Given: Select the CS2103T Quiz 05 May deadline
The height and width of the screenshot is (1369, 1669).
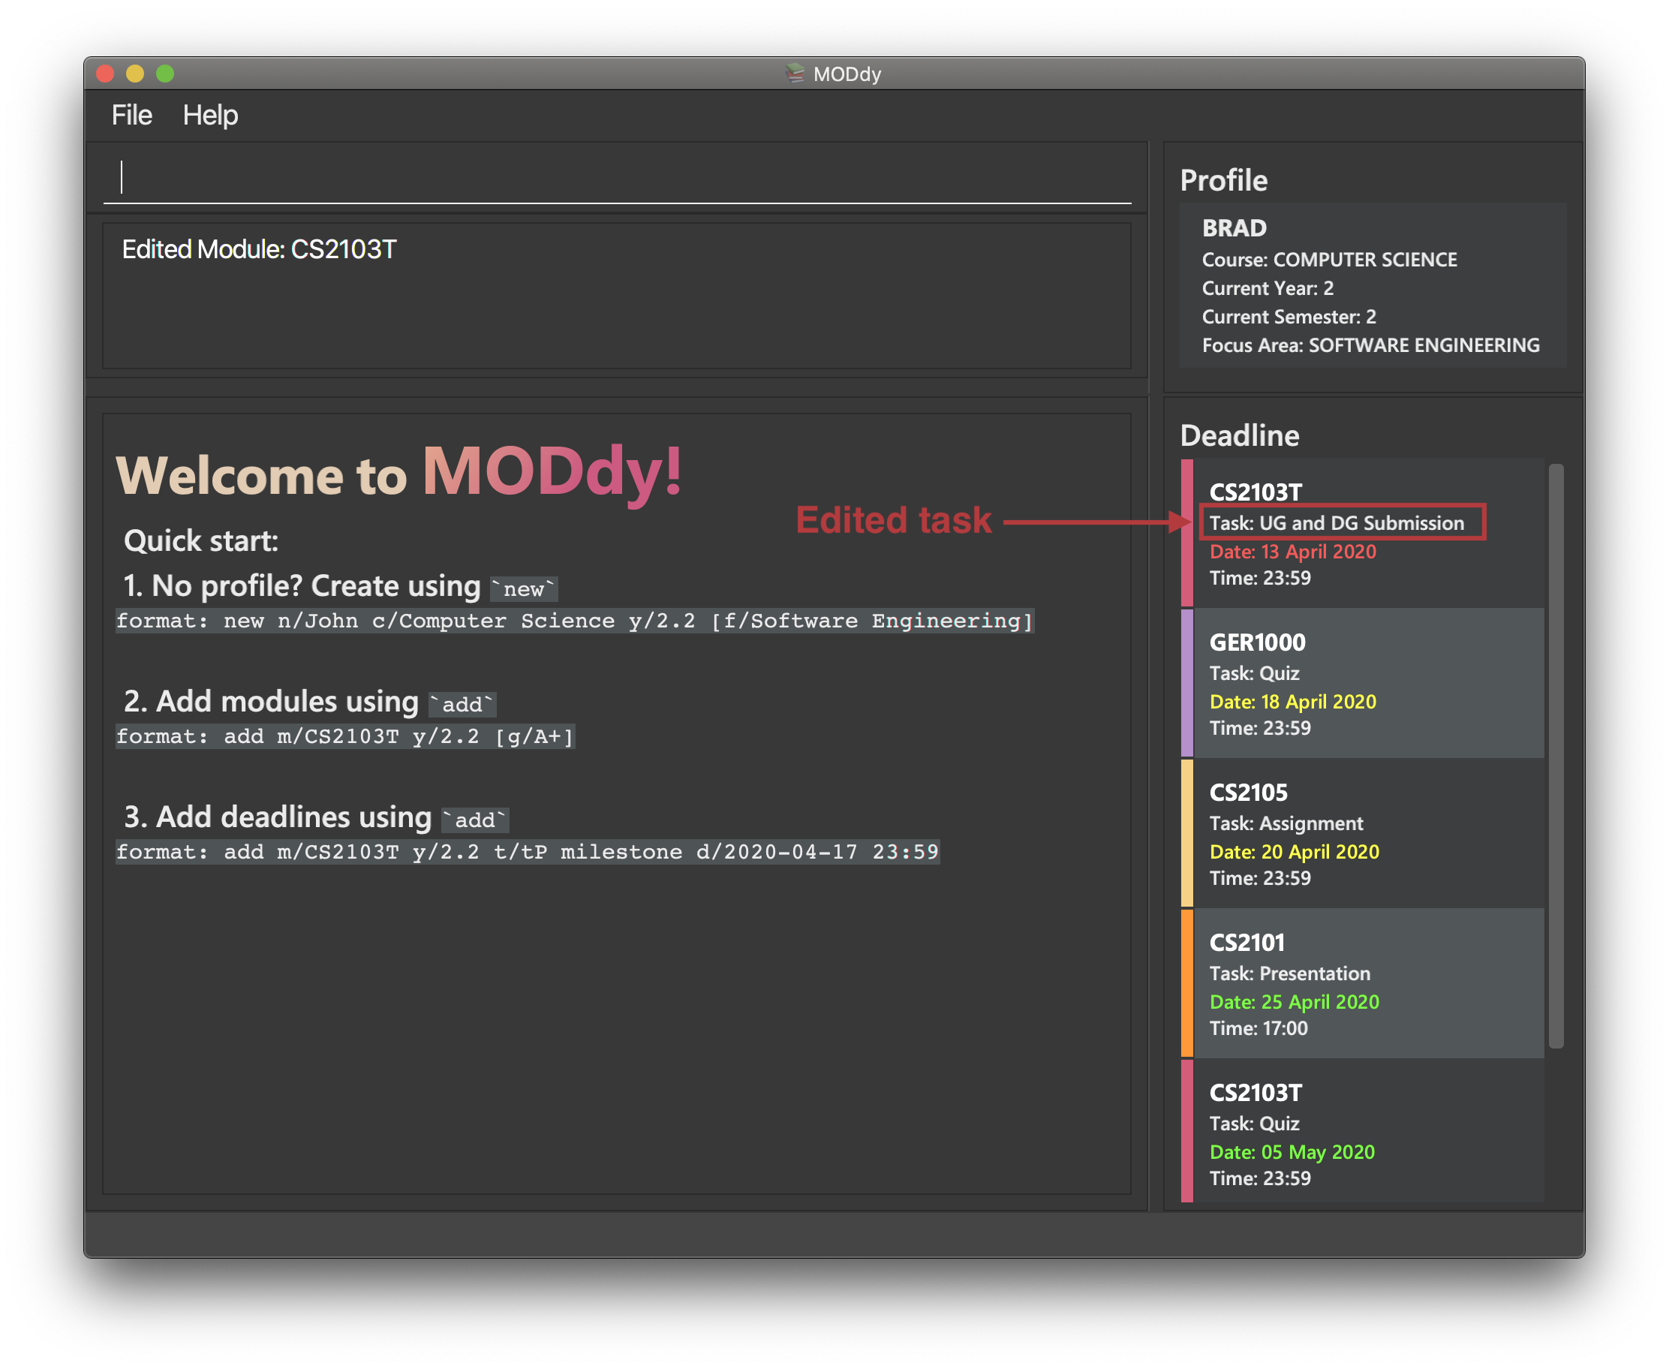Looking at the screenshot, I should tap(1361, 1132).
